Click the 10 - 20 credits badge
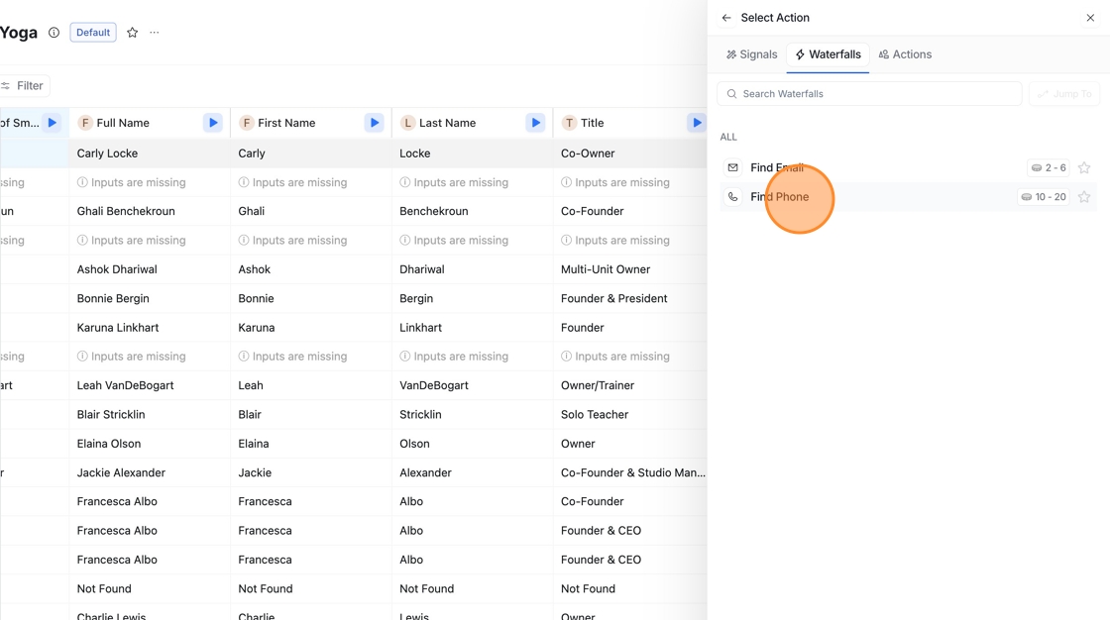 [x=1044, y=197]
